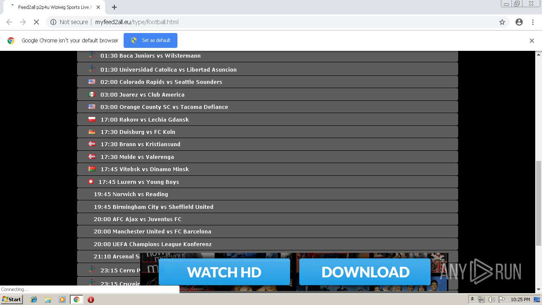Open Windows Media Player from taskbar
This screenshot has height=305, width=542.
click(62, 299)
